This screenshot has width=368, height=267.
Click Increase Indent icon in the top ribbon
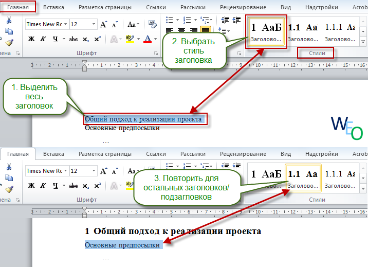pos(236,20)
